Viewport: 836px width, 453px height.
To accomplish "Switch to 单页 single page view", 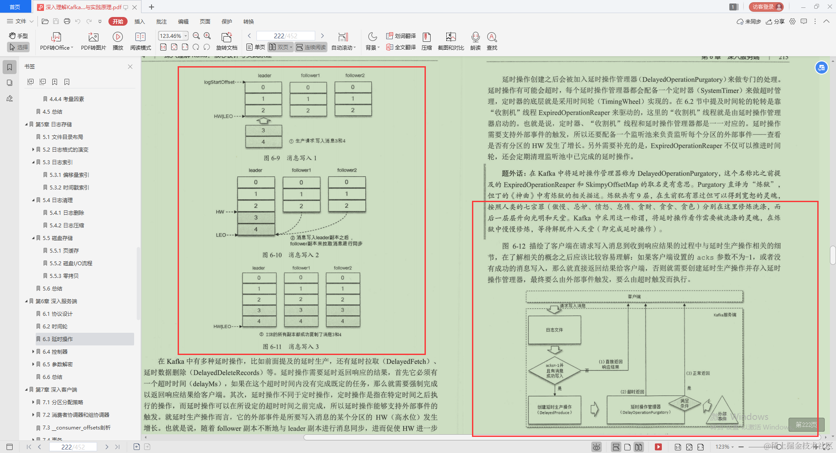I will tap(255, 47).
